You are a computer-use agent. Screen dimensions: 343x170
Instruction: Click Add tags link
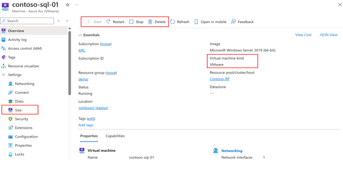(86, 125)
